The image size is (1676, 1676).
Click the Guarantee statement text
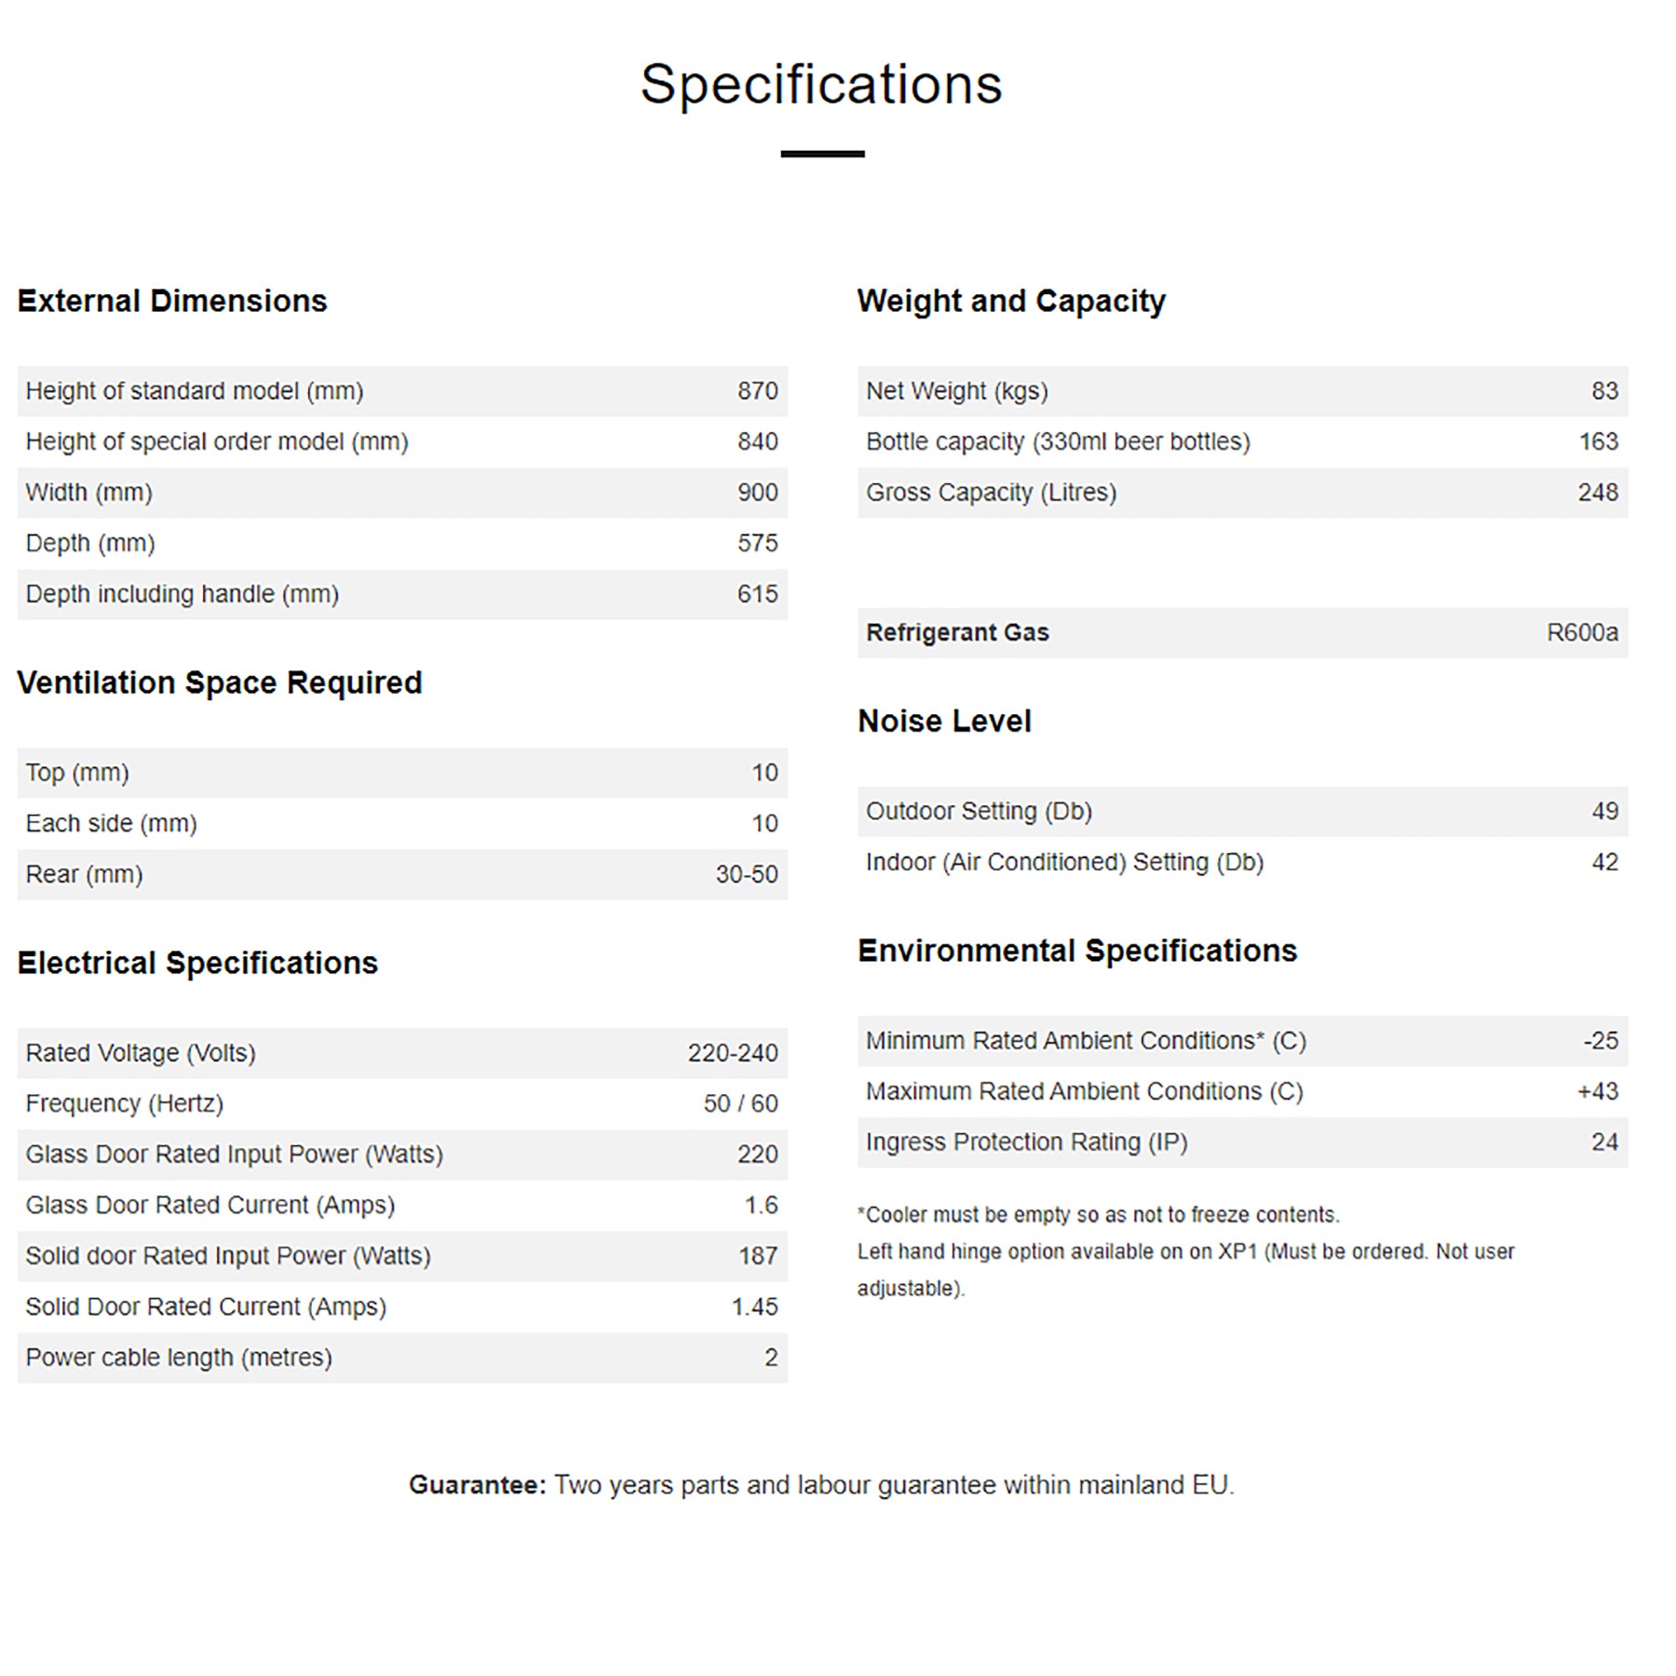click(x=821, y=1485)
